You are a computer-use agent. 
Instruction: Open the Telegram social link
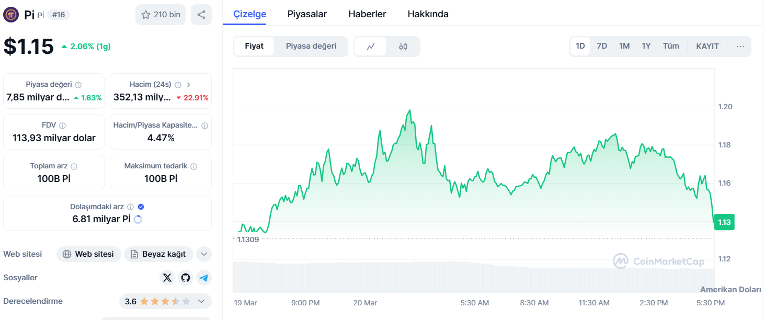(x=204, y=278)
